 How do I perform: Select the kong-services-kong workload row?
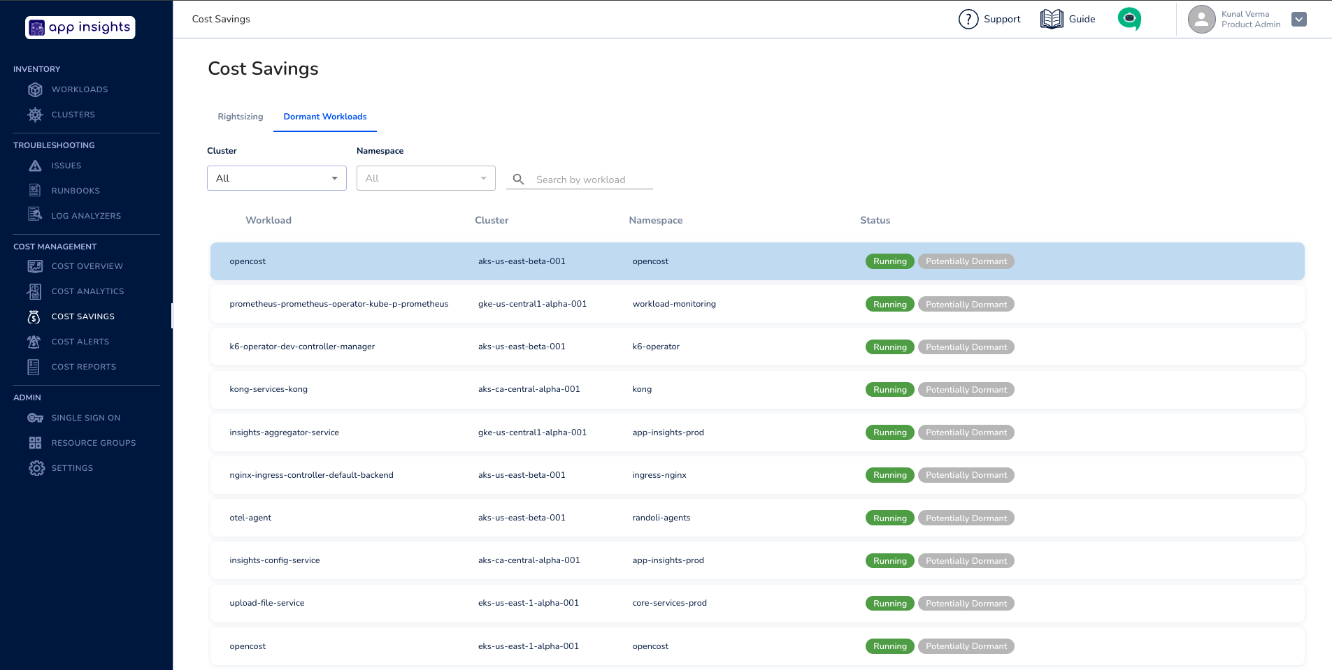tap(268, 389)
